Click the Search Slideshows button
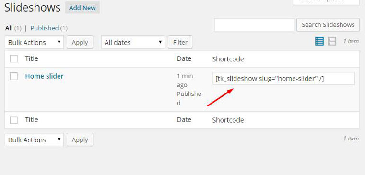 pyautogui.click(x=328, y=24)
